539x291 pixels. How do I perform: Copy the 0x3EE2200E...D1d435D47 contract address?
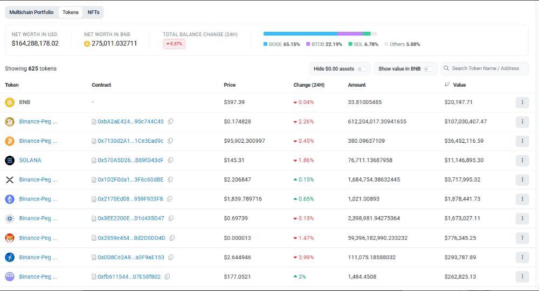[171, 218]
